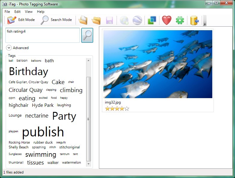Select the rubber duck tag
The width and height of the screenshot is (235, 178).
pyautogui.click(x=43, y=142)
